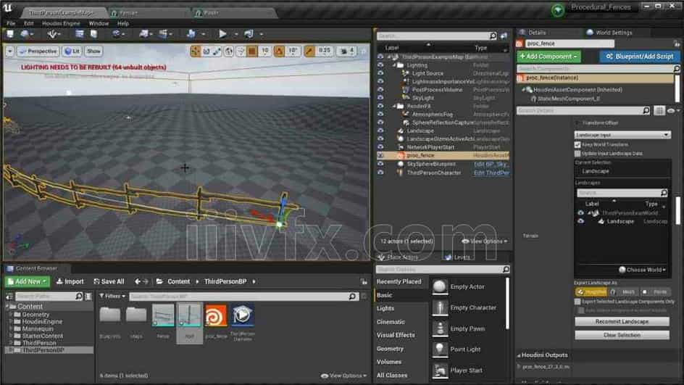This screenshot has width=684, height=385.
Task: Select HoudiniEngine folder in content tree
Action: [x=42, y=322]
